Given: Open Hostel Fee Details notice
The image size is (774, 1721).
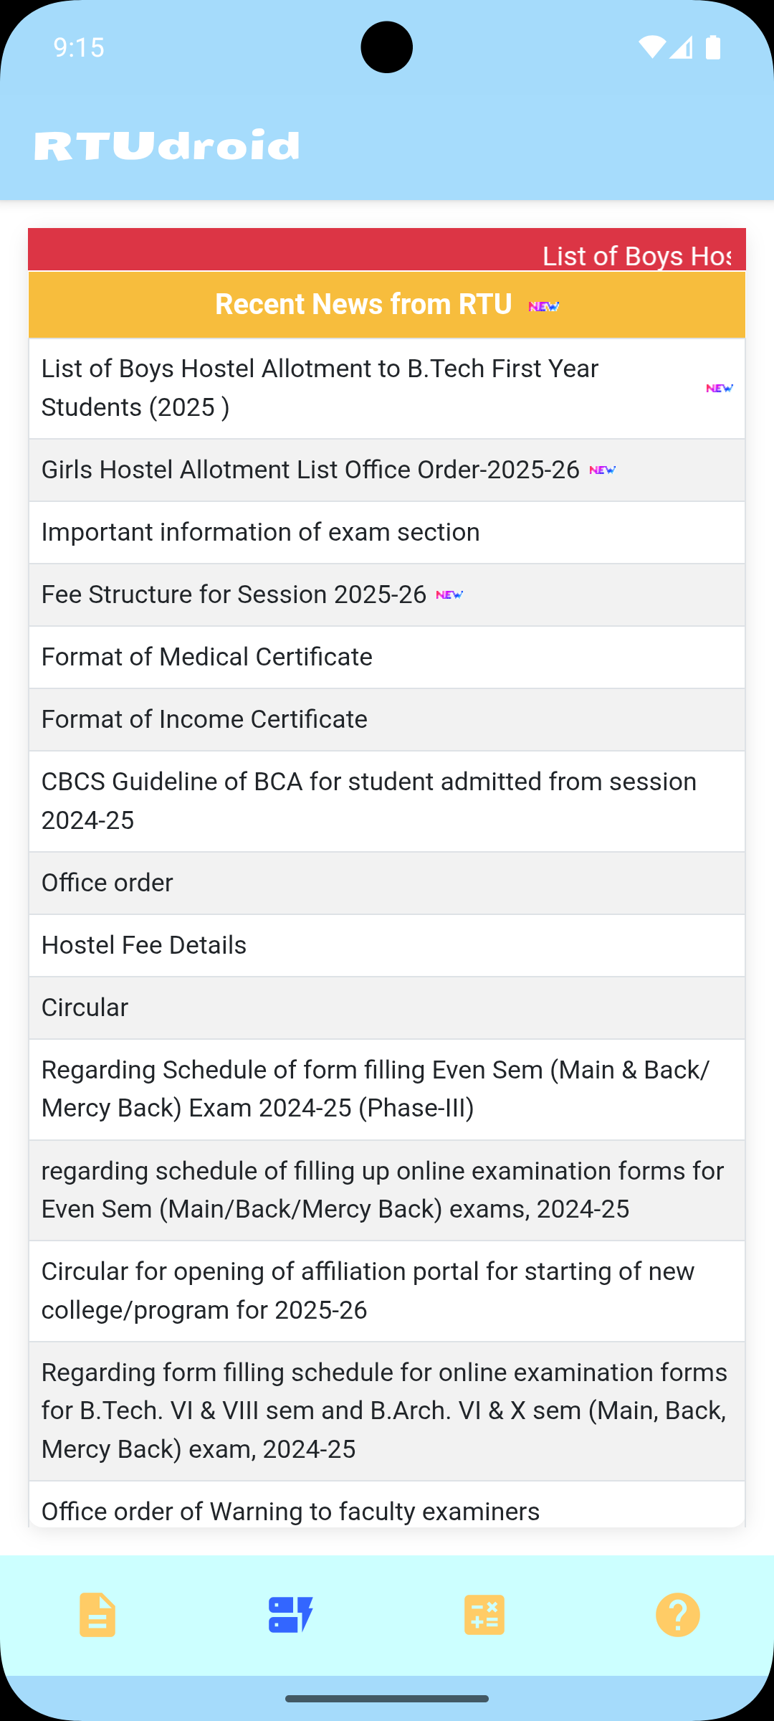Looking at the screenshot, I should [144, 946].
